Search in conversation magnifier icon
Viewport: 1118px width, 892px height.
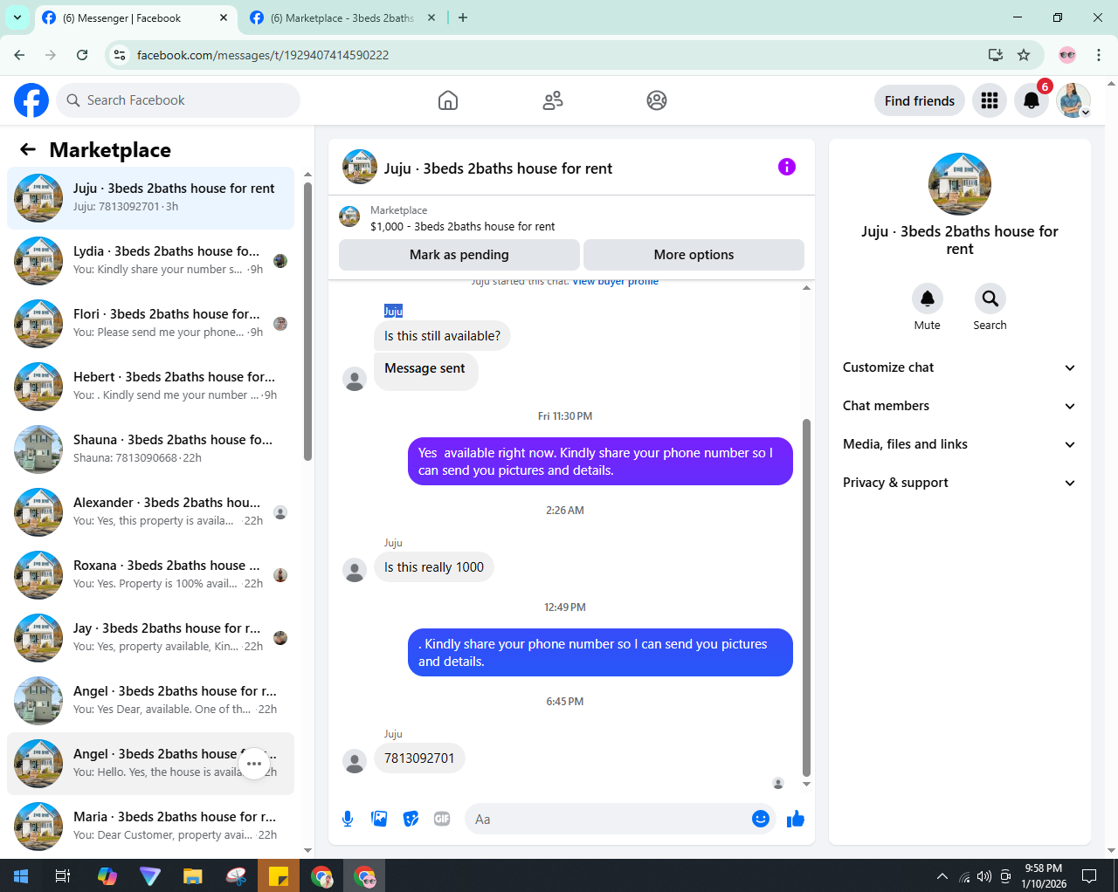click(990, 298)
